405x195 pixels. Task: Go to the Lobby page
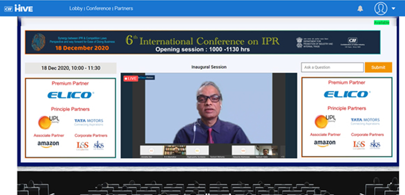[x=76, y=9]
